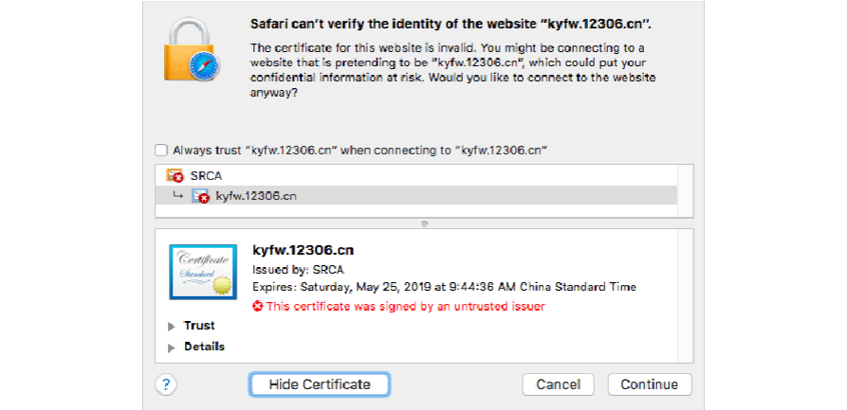Click the kyfw.12306.cn certificate icon in chain list
This screenshot has width=847, height=410.
[201, 196]
